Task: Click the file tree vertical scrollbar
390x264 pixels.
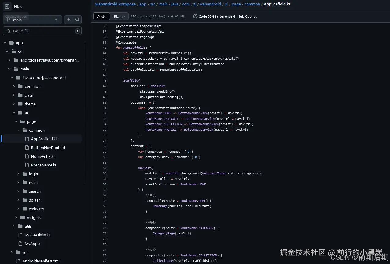Action: 85,113
